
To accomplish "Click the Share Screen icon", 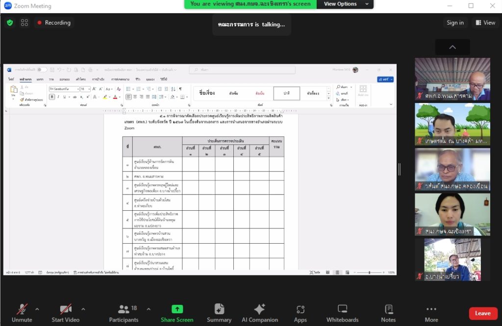I will click(x=177, y=309).
